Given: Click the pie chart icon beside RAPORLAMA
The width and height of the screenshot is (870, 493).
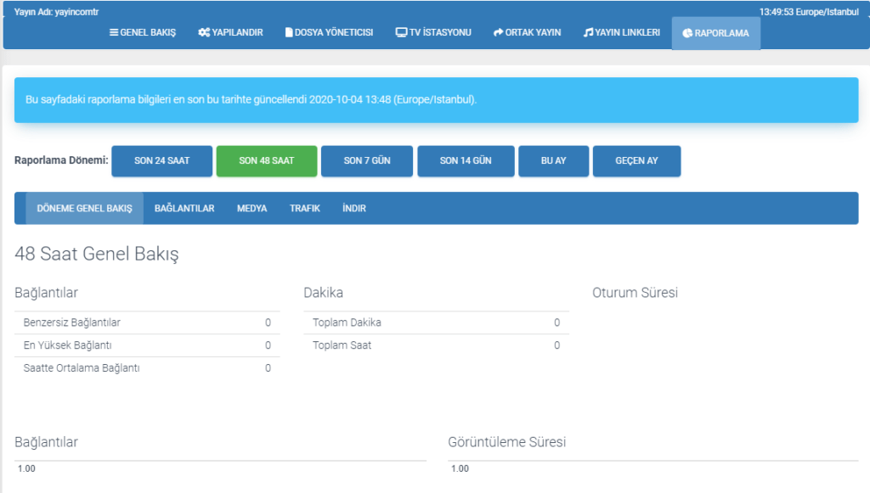Looking at the screenshot, I should [687, 33].
